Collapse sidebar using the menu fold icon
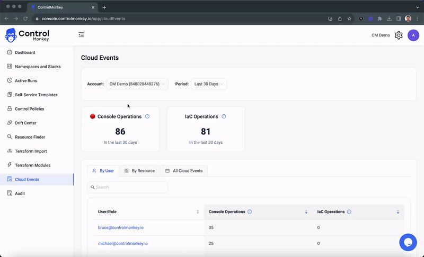Viewport: 424px width, 257px height. (x=81, y=35)
